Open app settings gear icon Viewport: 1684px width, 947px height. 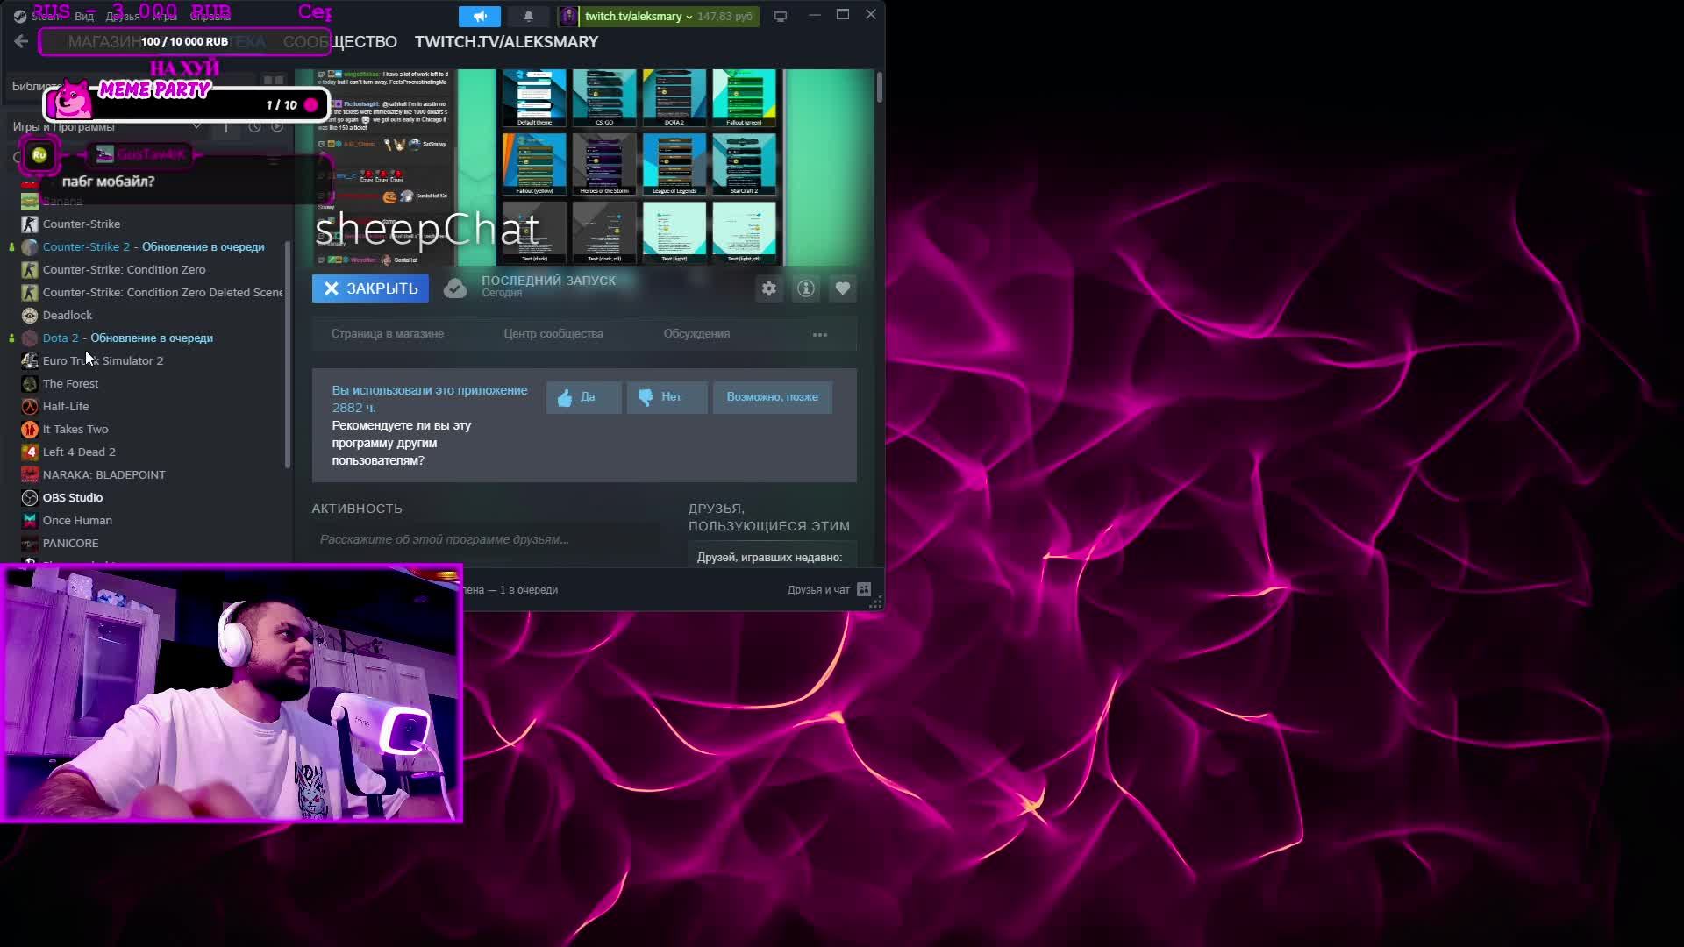(769, 288)
